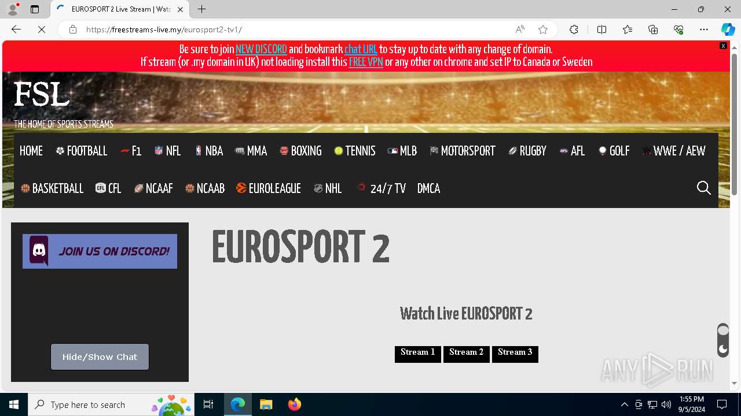The image size is (741, 416).
Task: Open Browser essentials
Action: tap(678, 29)
